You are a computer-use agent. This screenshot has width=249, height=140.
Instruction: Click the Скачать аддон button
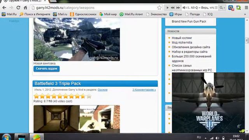(x=47, y=69)
